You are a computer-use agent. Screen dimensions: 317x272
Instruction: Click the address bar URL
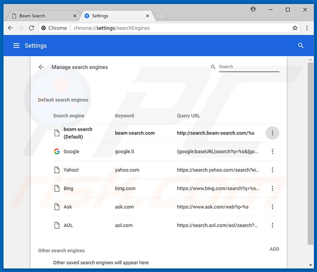pos(112,28)
